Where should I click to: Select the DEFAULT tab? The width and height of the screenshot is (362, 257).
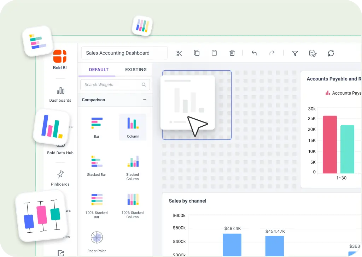(x=99, y=70)
